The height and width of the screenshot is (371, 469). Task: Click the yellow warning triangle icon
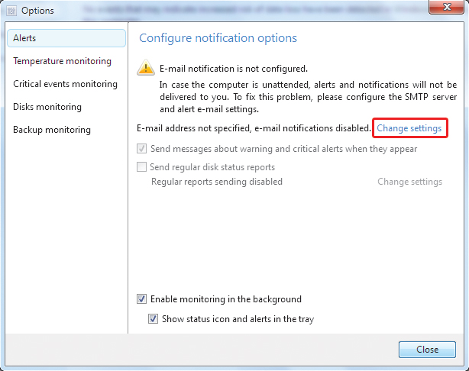(145, 69)
